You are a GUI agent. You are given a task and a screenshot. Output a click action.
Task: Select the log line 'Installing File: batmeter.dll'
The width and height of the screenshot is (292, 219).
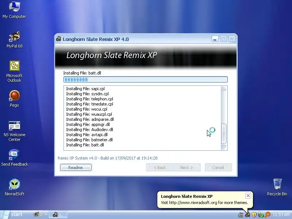89,140
